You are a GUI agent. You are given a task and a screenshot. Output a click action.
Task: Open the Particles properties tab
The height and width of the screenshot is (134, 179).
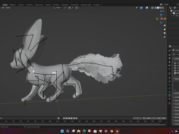point(170,85)
